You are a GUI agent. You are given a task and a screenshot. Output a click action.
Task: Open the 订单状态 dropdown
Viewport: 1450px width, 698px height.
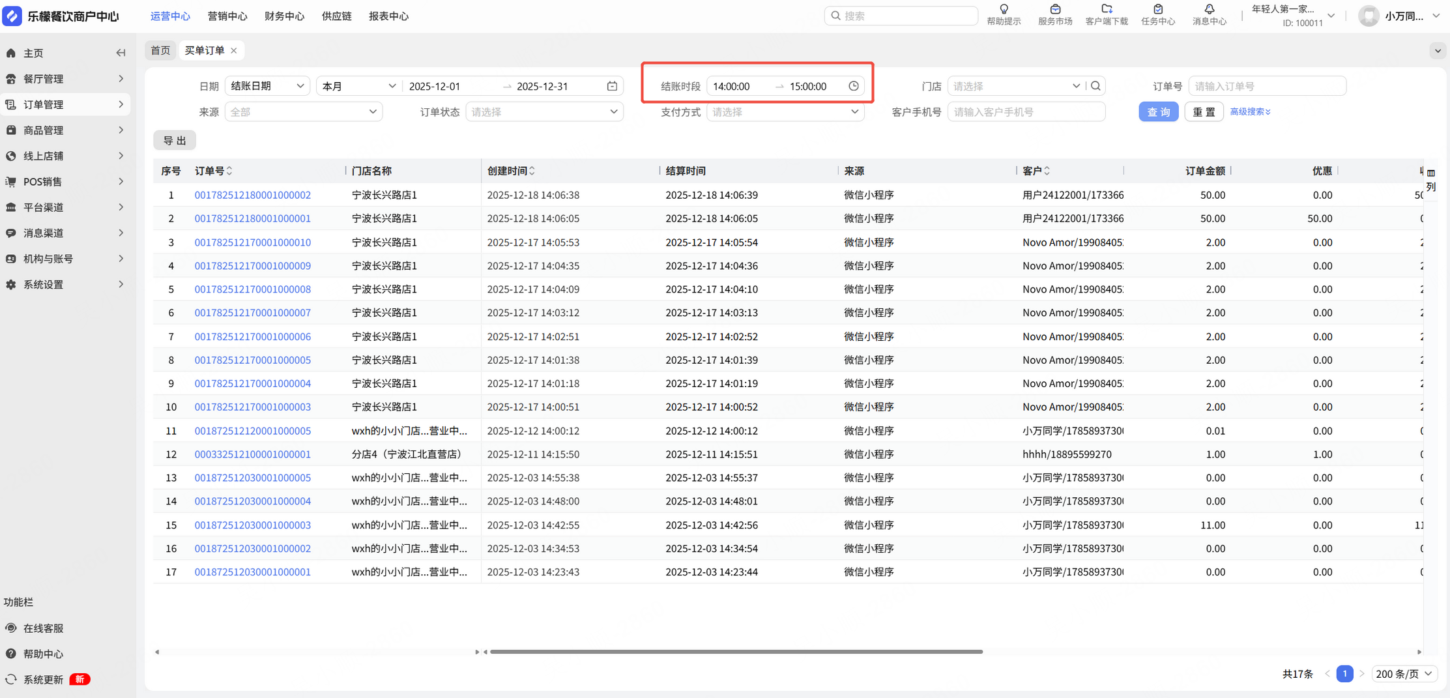point(544,112)
